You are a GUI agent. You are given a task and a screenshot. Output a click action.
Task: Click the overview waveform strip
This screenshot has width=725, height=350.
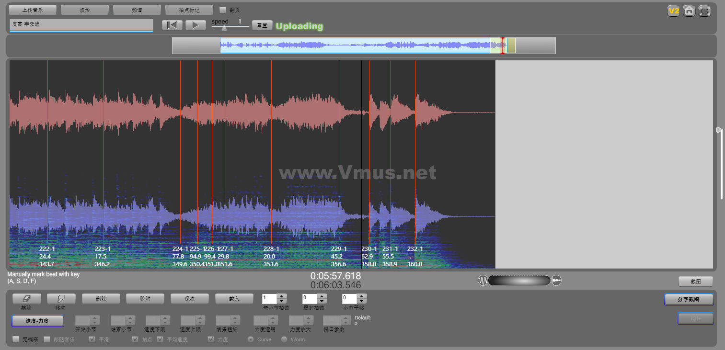364,45
